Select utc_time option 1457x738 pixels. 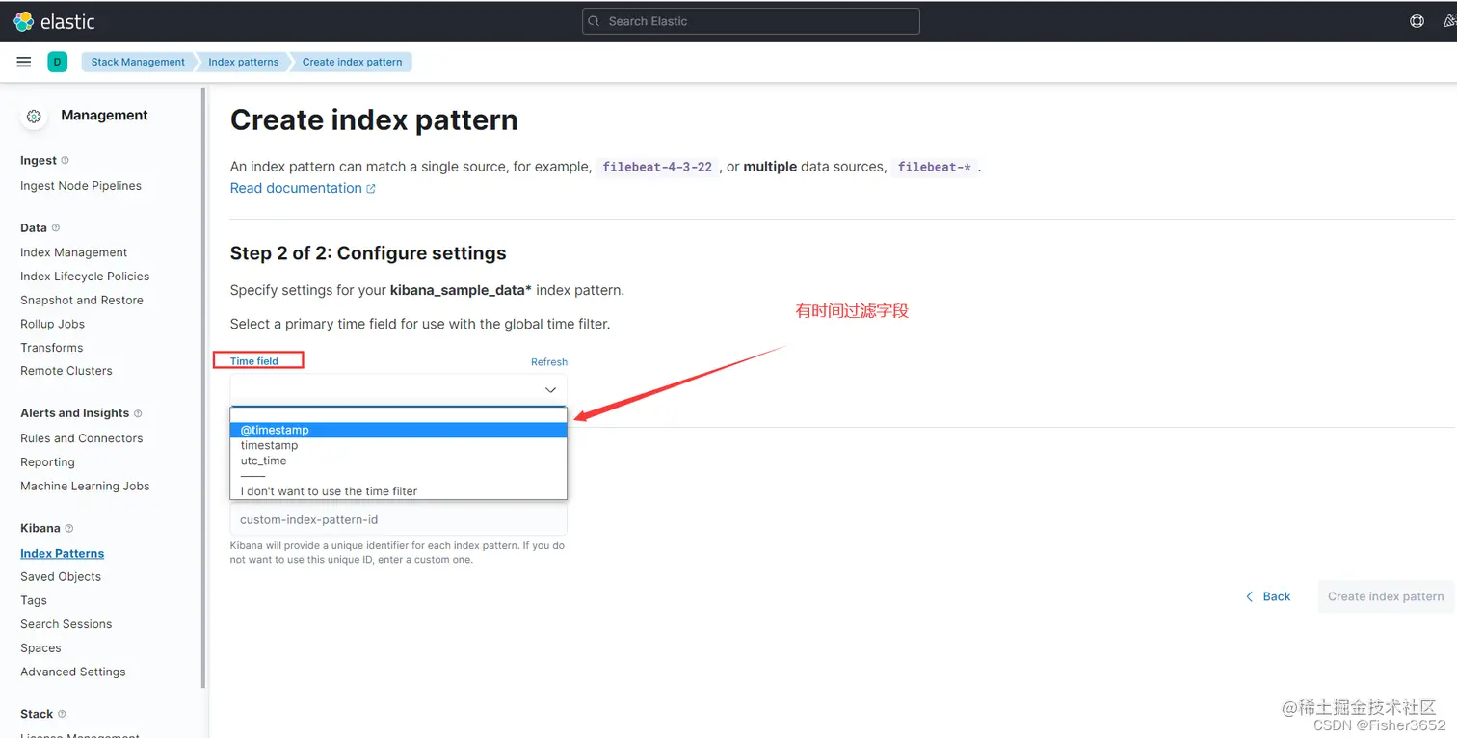point(398,461)
